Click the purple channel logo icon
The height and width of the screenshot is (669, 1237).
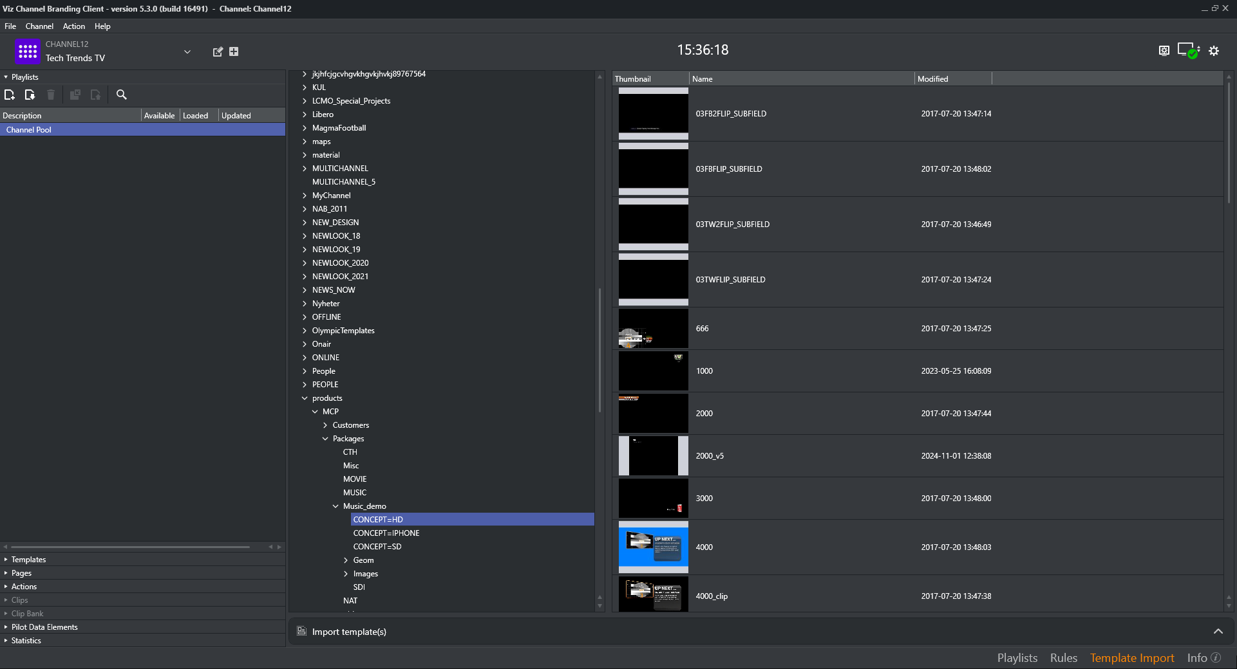[28, 51]
